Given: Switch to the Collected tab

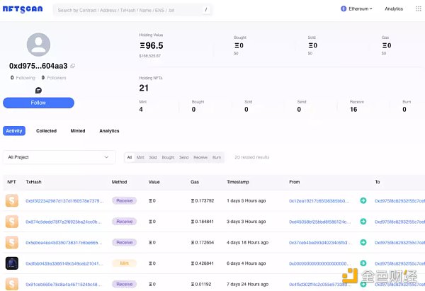Looking at the screenshot, I should (46, 131).
